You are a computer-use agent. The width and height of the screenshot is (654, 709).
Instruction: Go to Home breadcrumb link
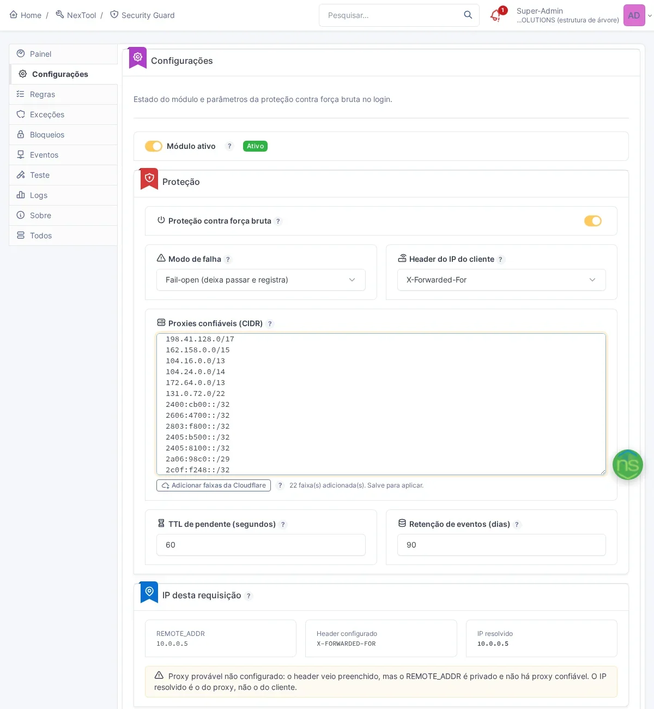(26, 15)
